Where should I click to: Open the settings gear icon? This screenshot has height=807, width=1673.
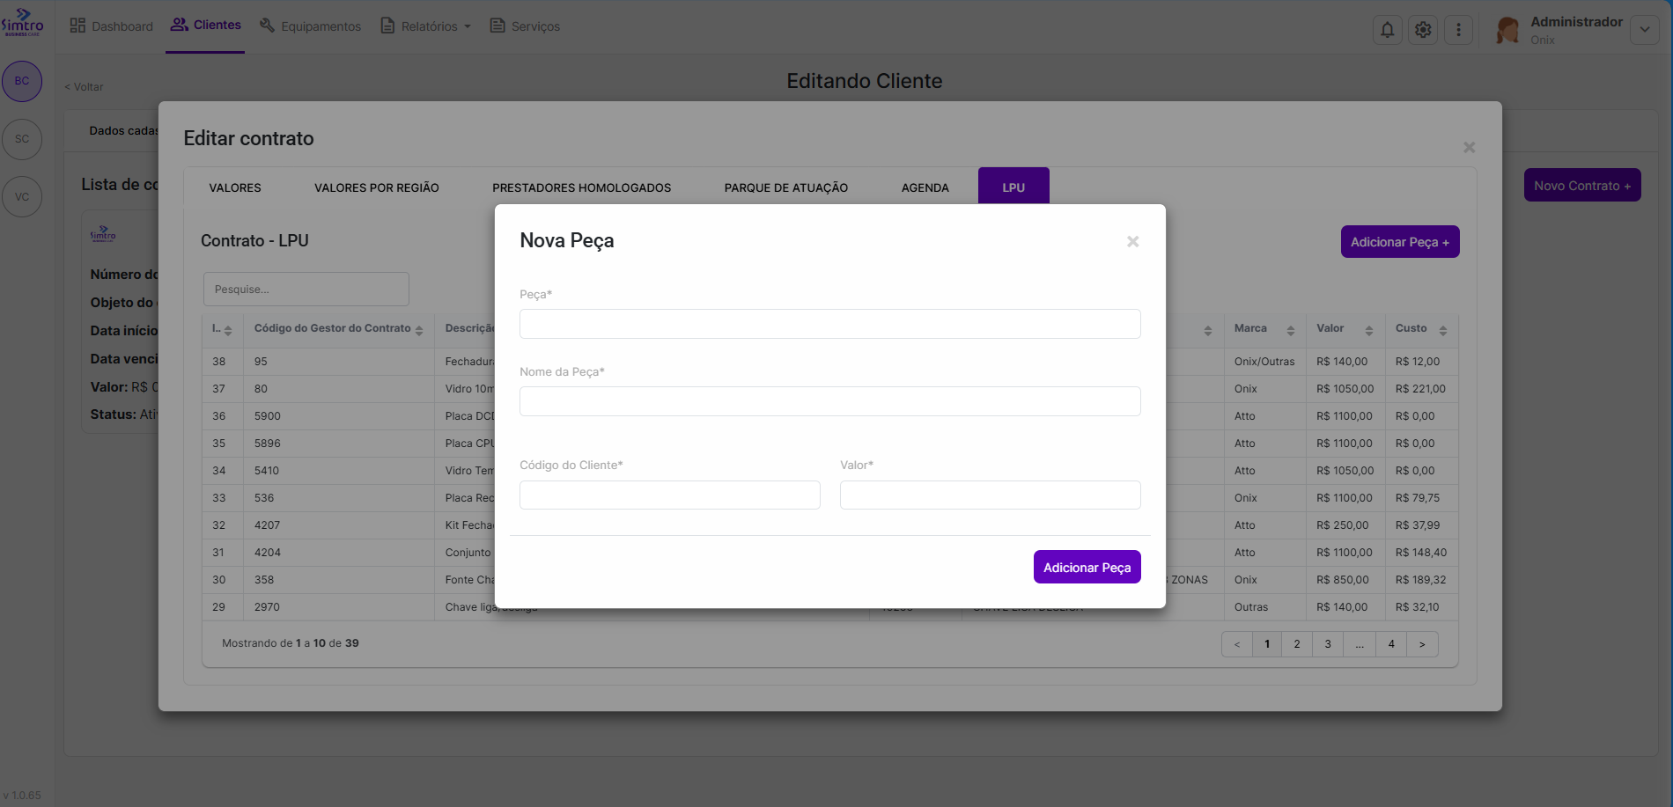point(1423,30)
